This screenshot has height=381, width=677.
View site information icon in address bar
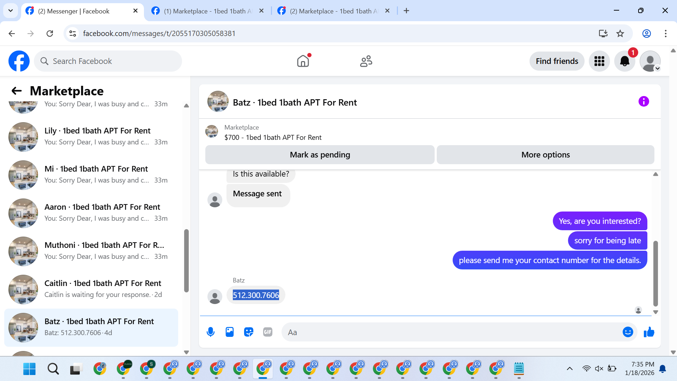[x=73, y=34]
